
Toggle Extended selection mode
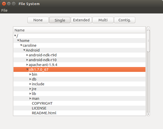81,20
